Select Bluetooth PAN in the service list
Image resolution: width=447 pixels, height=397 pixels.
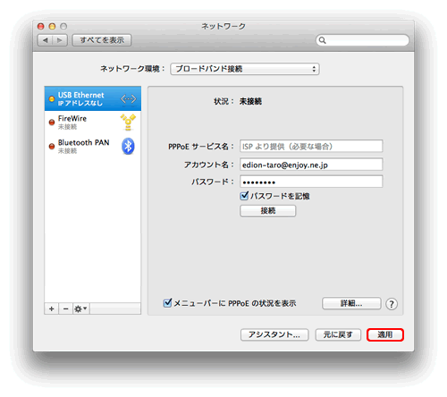click(x=93, y=146)
